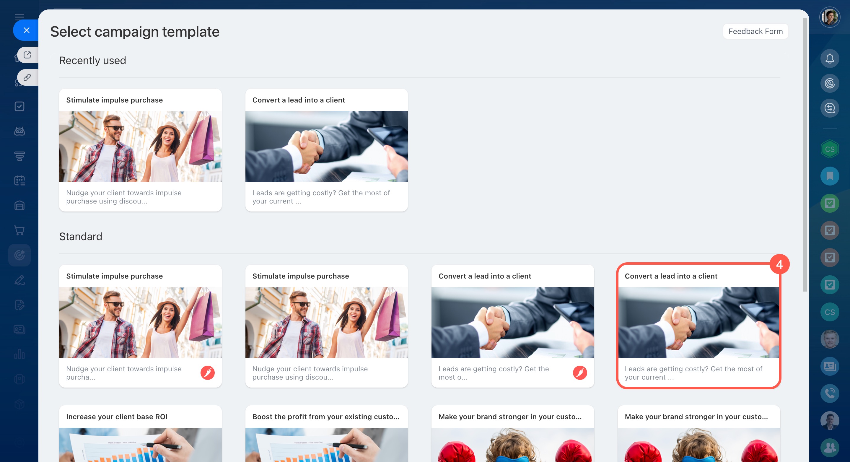850x462 pixels.
Task: Click the Feedback Form button
Action: coord(755,31)
